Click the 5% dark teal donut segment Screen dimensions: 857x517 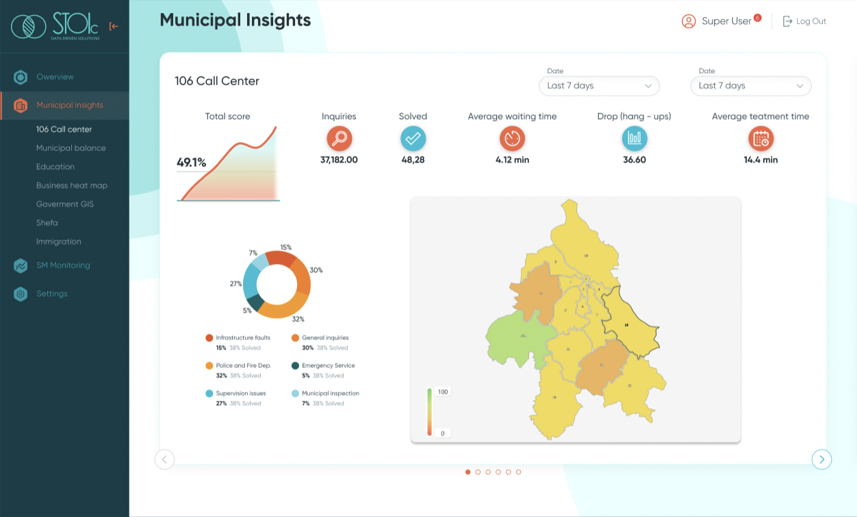click(x=256, y=302)
